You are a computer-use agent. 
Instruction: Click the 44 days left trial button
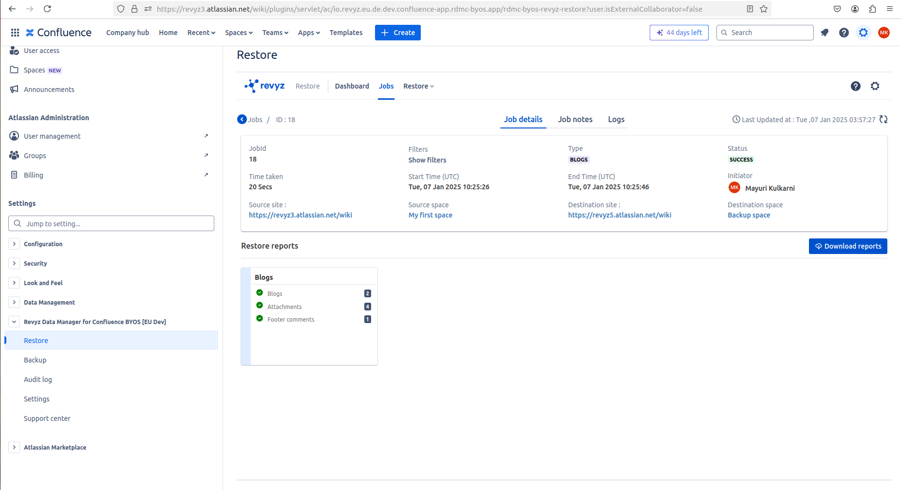point(679,33)
